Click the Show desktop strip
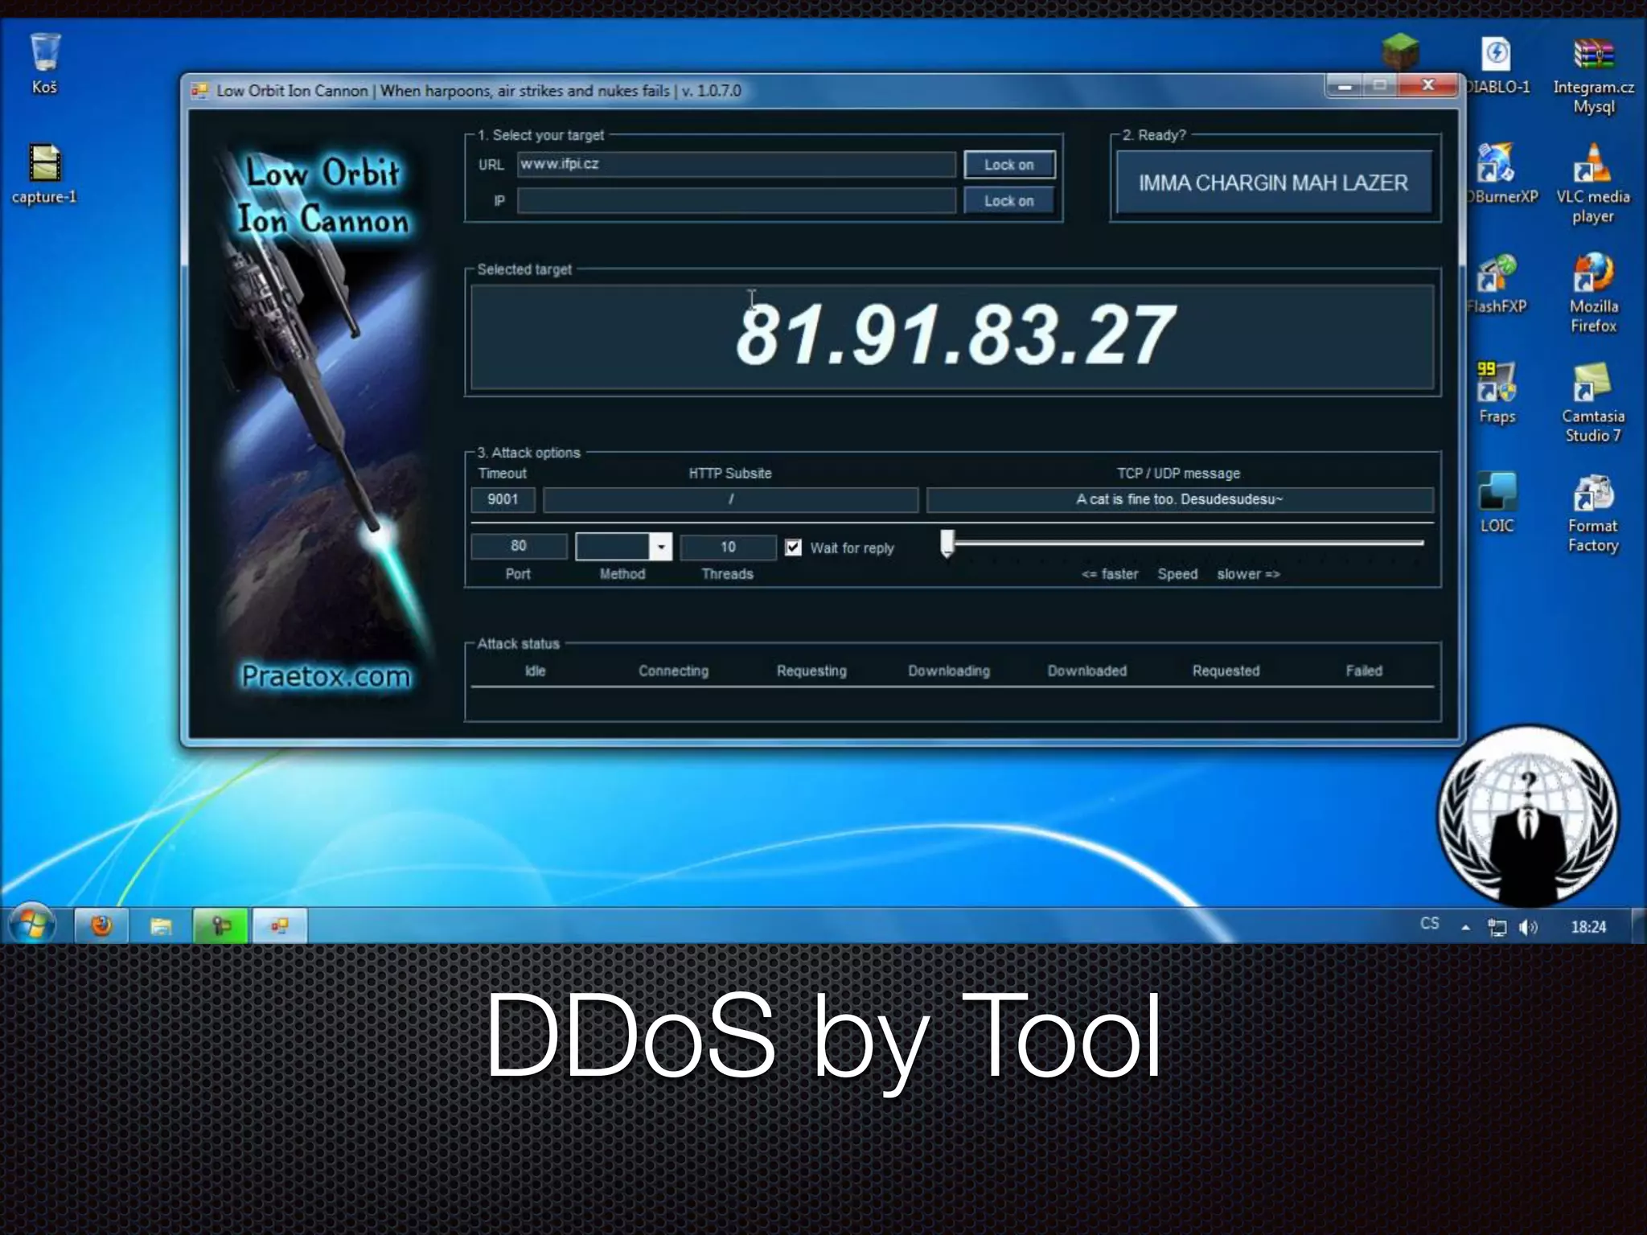 coord(1638,926)
